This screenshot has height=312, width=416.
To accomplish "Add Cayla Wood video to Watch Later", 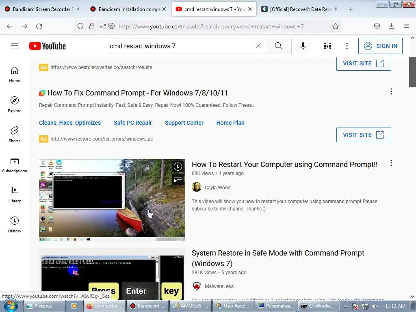I will [178, 167].
